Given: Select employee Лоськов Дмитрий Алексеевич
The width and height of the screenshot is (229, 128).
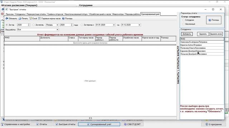Looking at the screenshot, I should [202, 54].
